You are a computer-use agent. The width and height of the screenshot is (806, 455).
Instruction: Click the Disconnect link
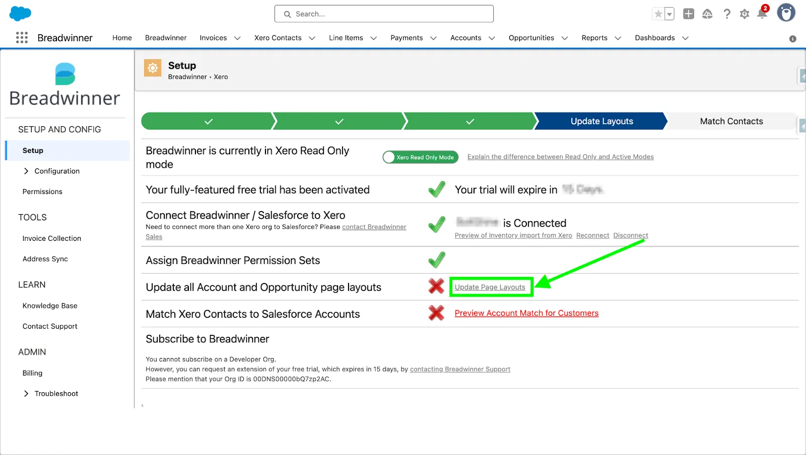[631, 235]
